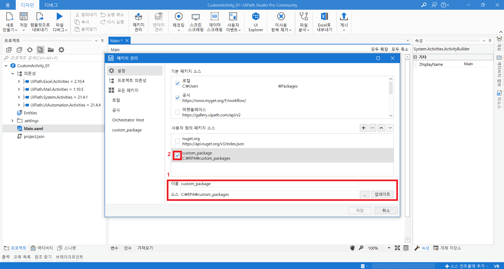This screenshot has width=504, height=269.
Task: Click Add to Source Control in status bar
Action: coord(466,266)
